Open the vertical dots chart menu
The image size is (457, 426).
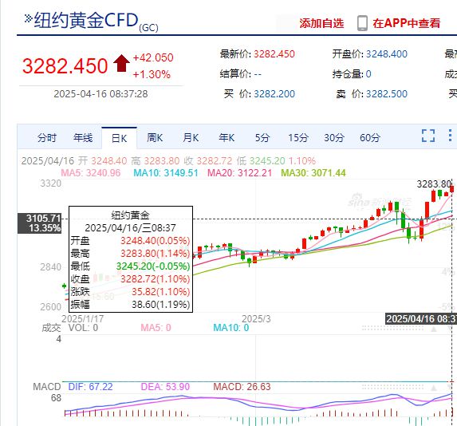pyautogui.click(x=451, y=136)
